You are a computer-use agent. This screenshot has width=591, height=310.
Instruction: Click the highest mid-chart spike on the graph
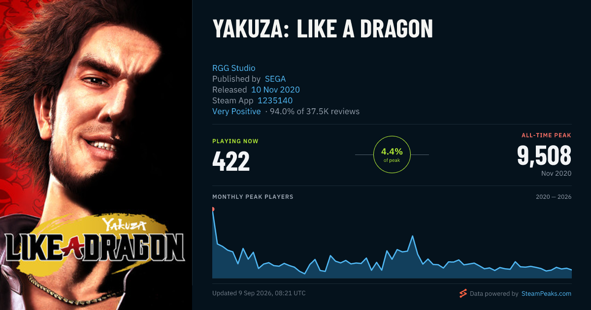coord(412,236)
